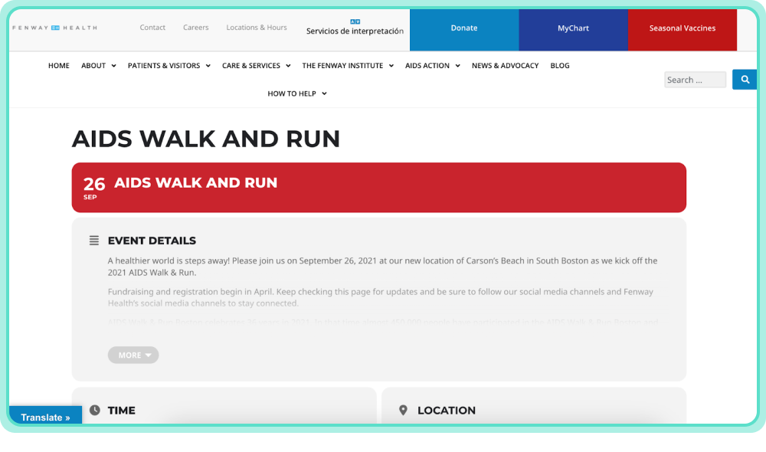The height and width of the screenshot is (452, 766).
Task: Open the Contact link
Action: click(x=152, y=28)
